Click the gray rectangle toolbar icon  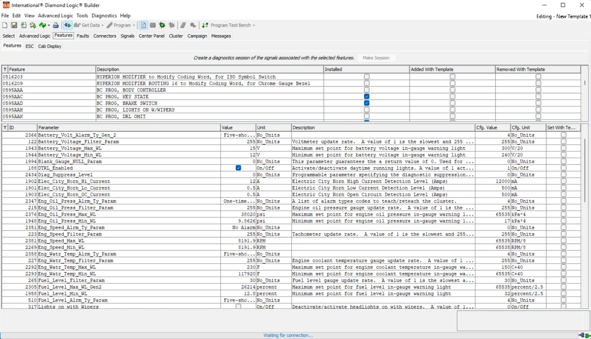point(153,25)
